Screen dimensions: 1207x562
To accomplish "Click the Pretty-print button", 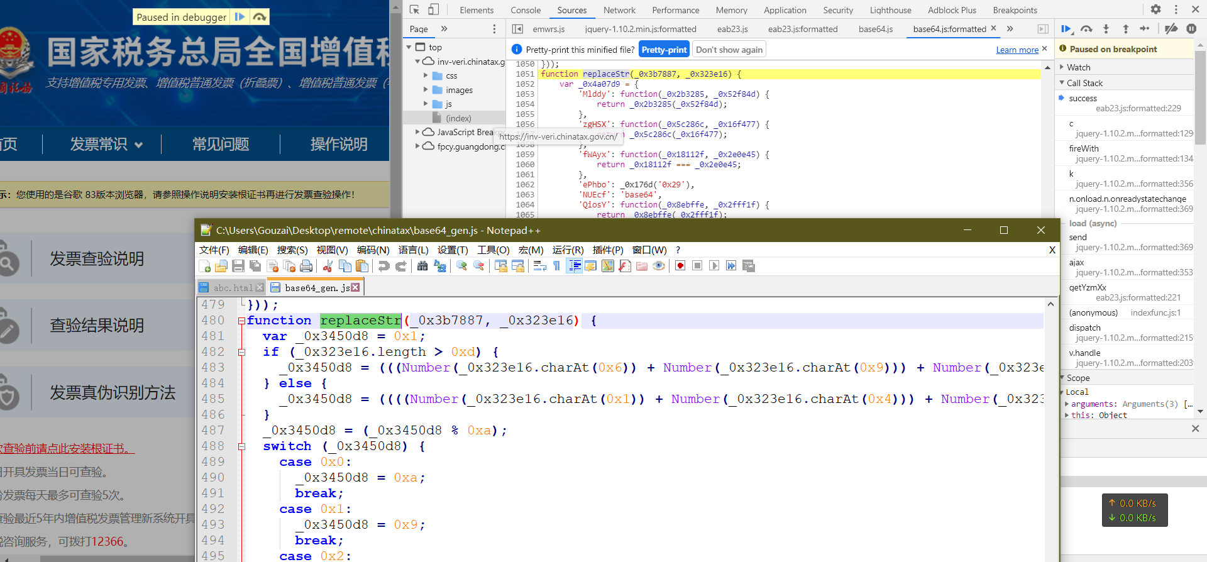I will pyautogui.click(x=664, y=50).
